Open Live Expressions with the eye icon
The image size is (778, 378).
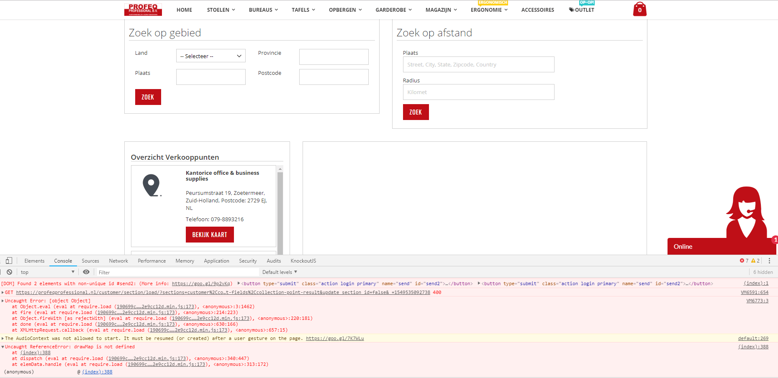pyautogui.click(x=86, y=272)
